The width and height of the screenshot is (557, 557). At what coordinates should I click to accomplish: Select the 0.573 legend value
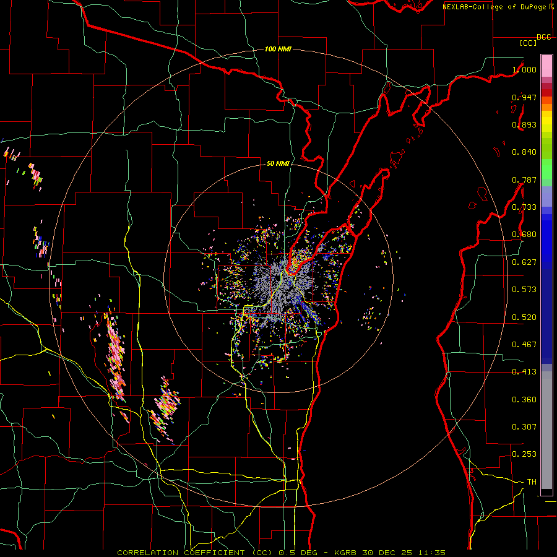(x=524, y=290)
